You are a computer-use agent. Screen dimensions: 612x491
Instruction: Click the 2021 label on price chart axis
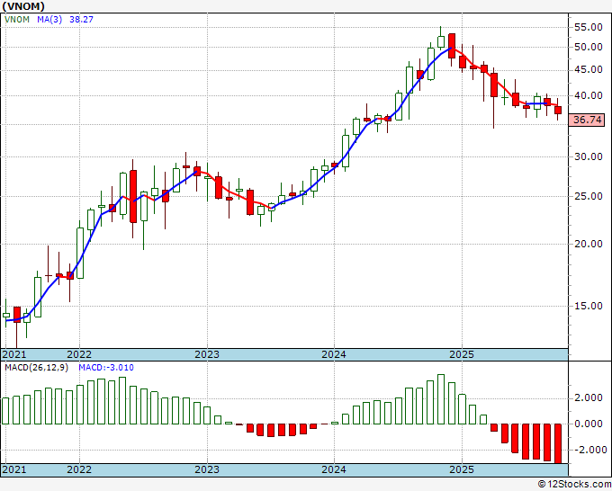pyautogui.click(x=14, y=354)
